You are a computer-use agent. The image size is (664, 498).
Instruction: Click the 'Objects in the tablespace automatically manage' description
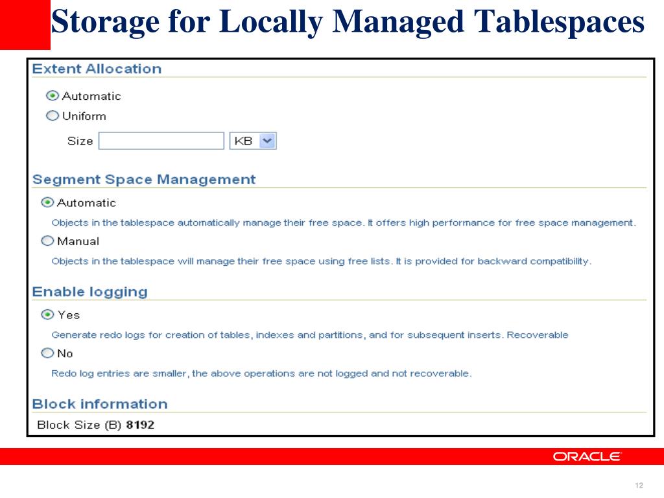pos(344,223)
